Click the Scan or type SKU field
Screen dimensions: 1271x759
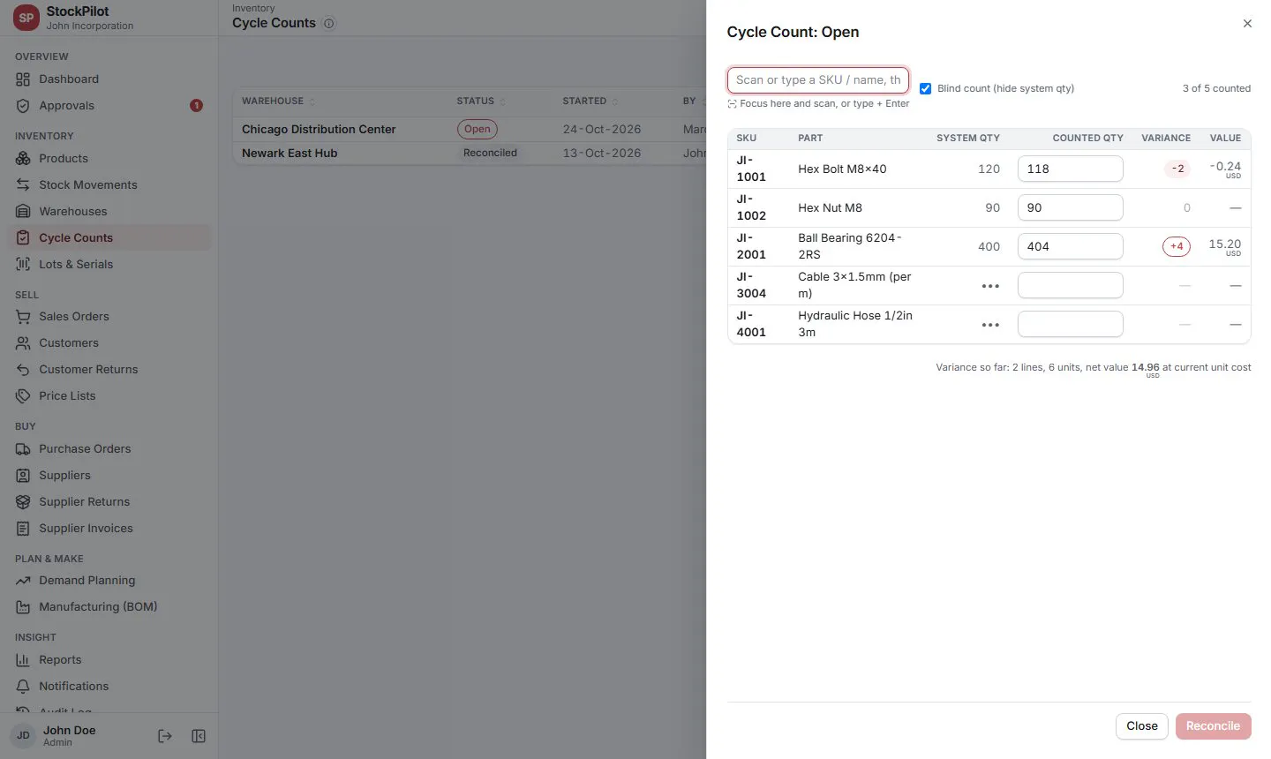tap(817, 79)
